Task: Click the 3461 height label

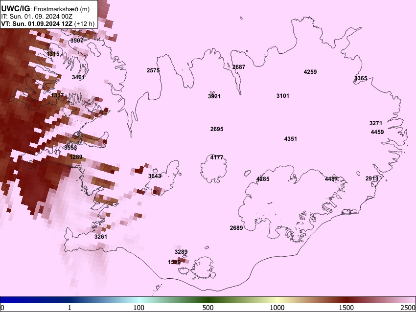Action: pyautogui.click(x=78, y=77)
